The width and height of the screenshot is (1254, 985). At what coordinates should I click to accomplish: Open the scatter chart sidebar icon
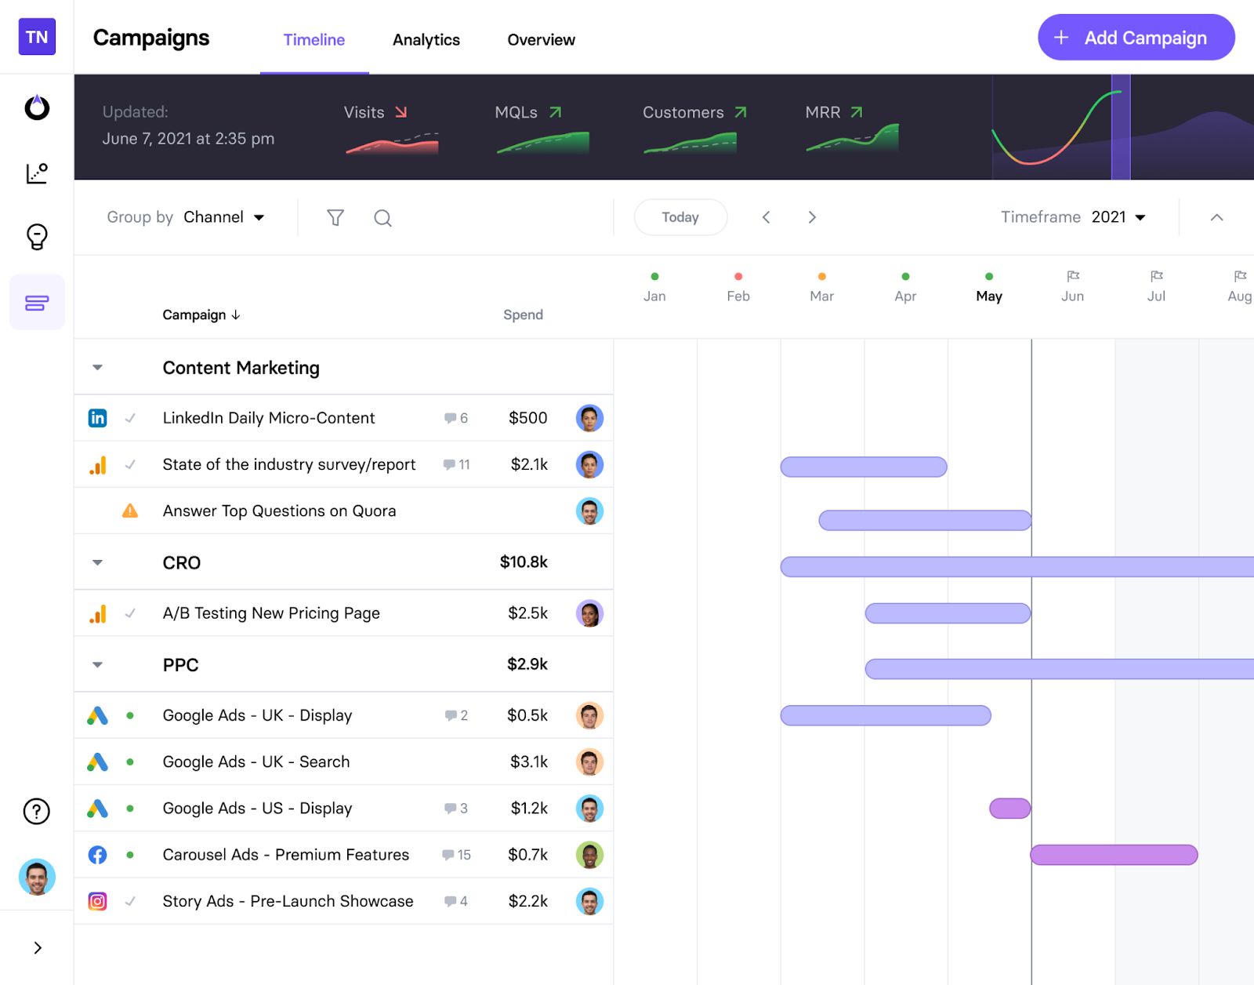tap(37, 173)
